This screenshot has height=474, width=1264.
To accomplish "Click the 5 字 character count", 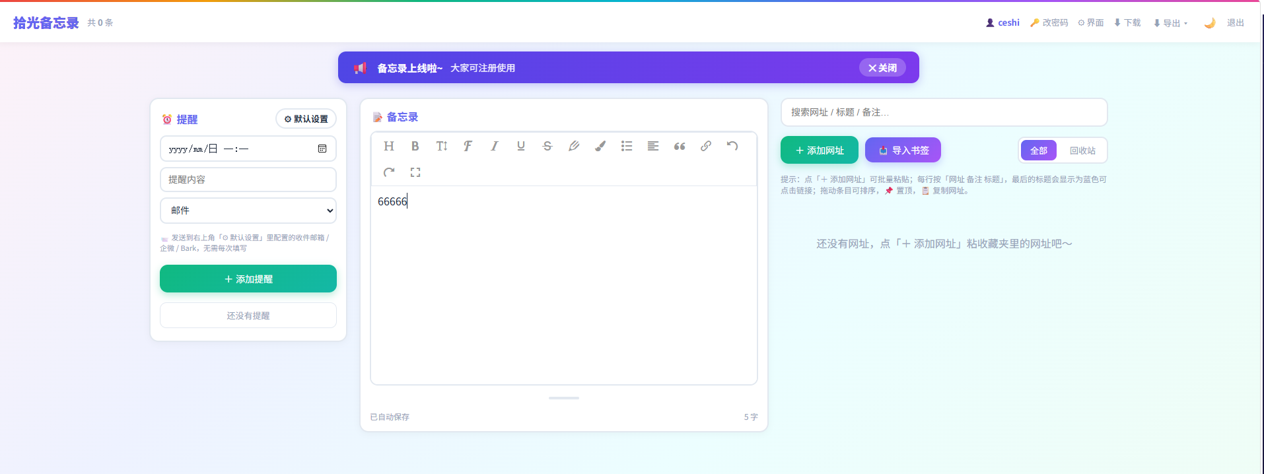I will point(751,417).
